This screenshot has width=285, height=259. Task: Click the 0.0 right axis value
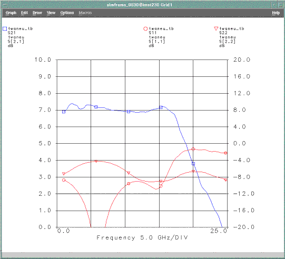[240, 143]
